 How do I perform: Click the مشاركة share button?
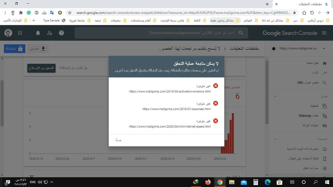click(x=15, y=48)
